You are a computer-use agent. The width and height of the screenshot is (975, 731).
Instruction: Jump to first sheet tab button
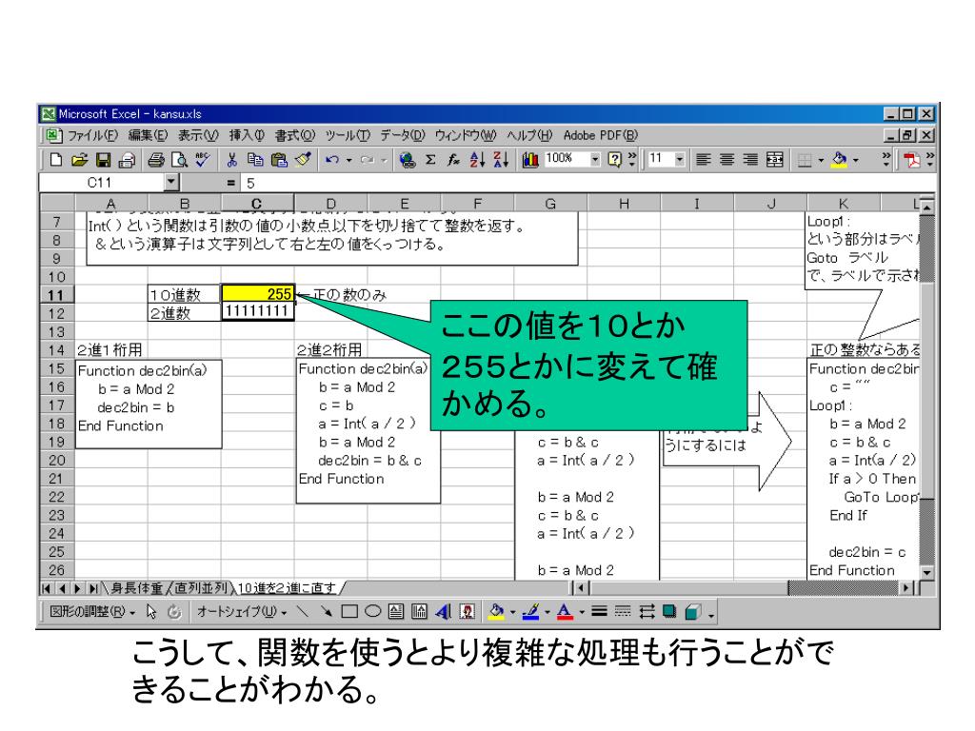pyautogui.click(x=47, y=588)
